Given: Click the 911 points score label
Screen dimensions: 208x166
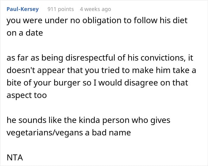Looking at the screenshot, I should tap(61, 9).
